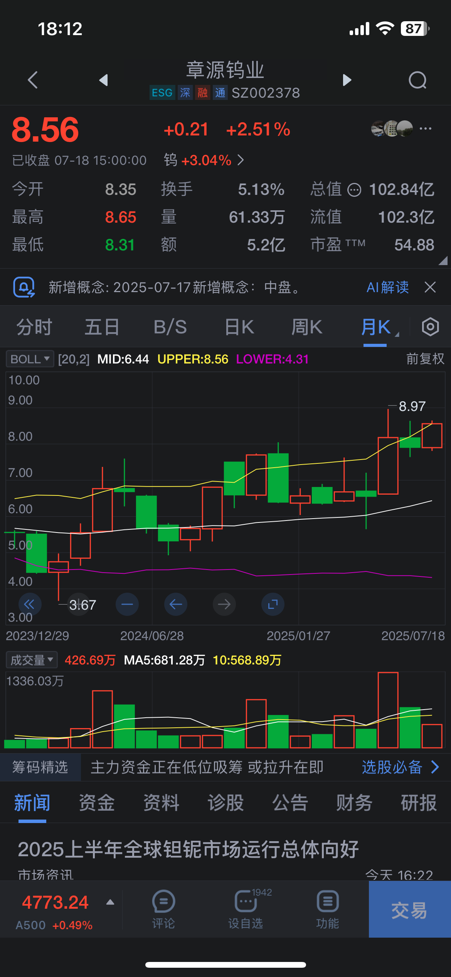Expand chart to fullscreen
Image resolution: width=451 pixels, height=977 pixels.
tap(273, 604)
